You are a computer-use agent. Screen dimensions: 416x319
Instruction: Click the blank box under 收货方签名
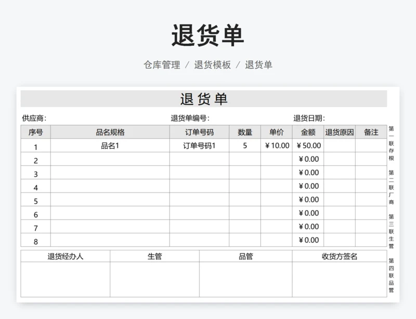(340, 279)
